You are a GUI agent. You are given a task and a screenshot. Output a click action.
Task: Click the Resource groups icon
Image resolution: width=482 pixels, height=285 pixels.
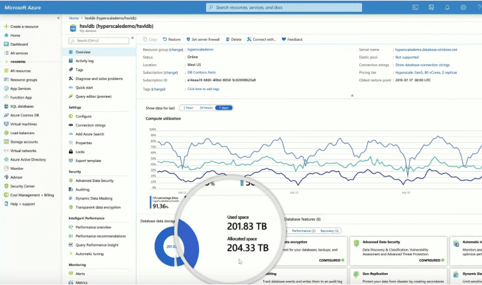pos(6,79)
